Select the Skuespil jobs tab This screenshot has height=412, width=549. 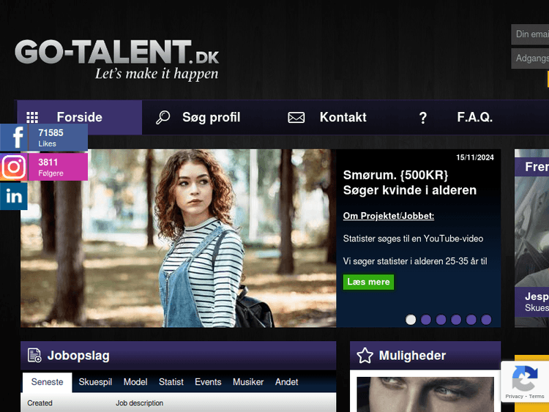coord(95,382)
